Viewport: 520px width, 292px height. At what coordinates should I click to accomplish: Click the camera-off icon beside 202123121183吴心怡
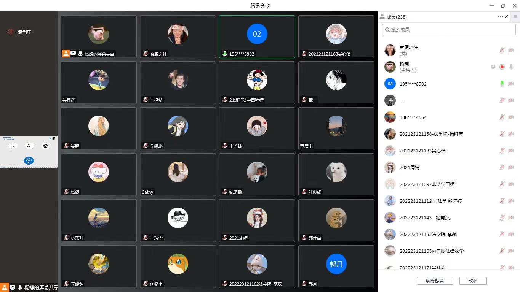[x=511, y=151]
